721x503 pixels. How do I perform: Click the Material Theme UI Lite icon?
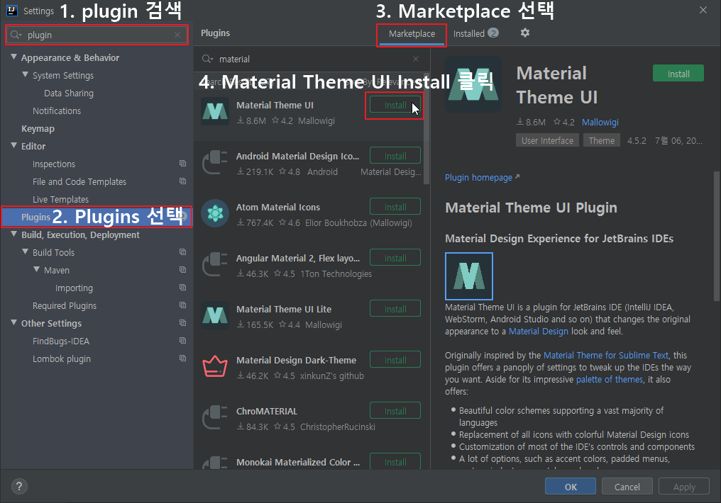[215, 315]
